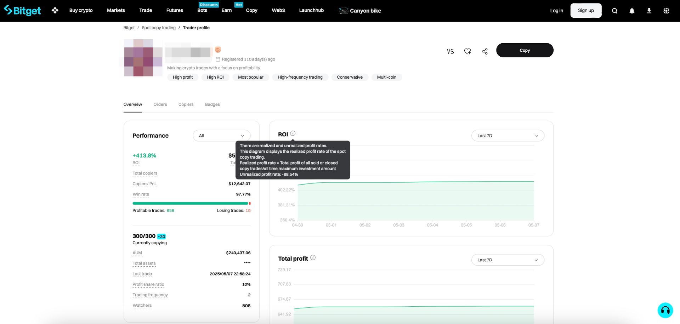
Task: Open the customer support headset icon
Action: (665, 311)
